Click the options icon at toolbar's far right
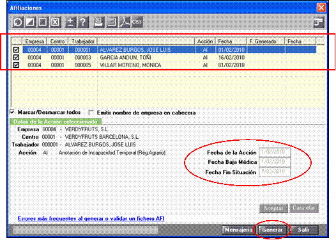 319,22
